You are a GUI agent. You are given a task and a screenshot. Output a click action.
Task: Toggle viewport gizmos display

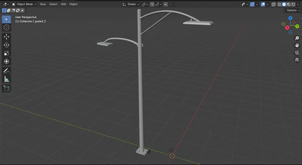click(252, 4)
